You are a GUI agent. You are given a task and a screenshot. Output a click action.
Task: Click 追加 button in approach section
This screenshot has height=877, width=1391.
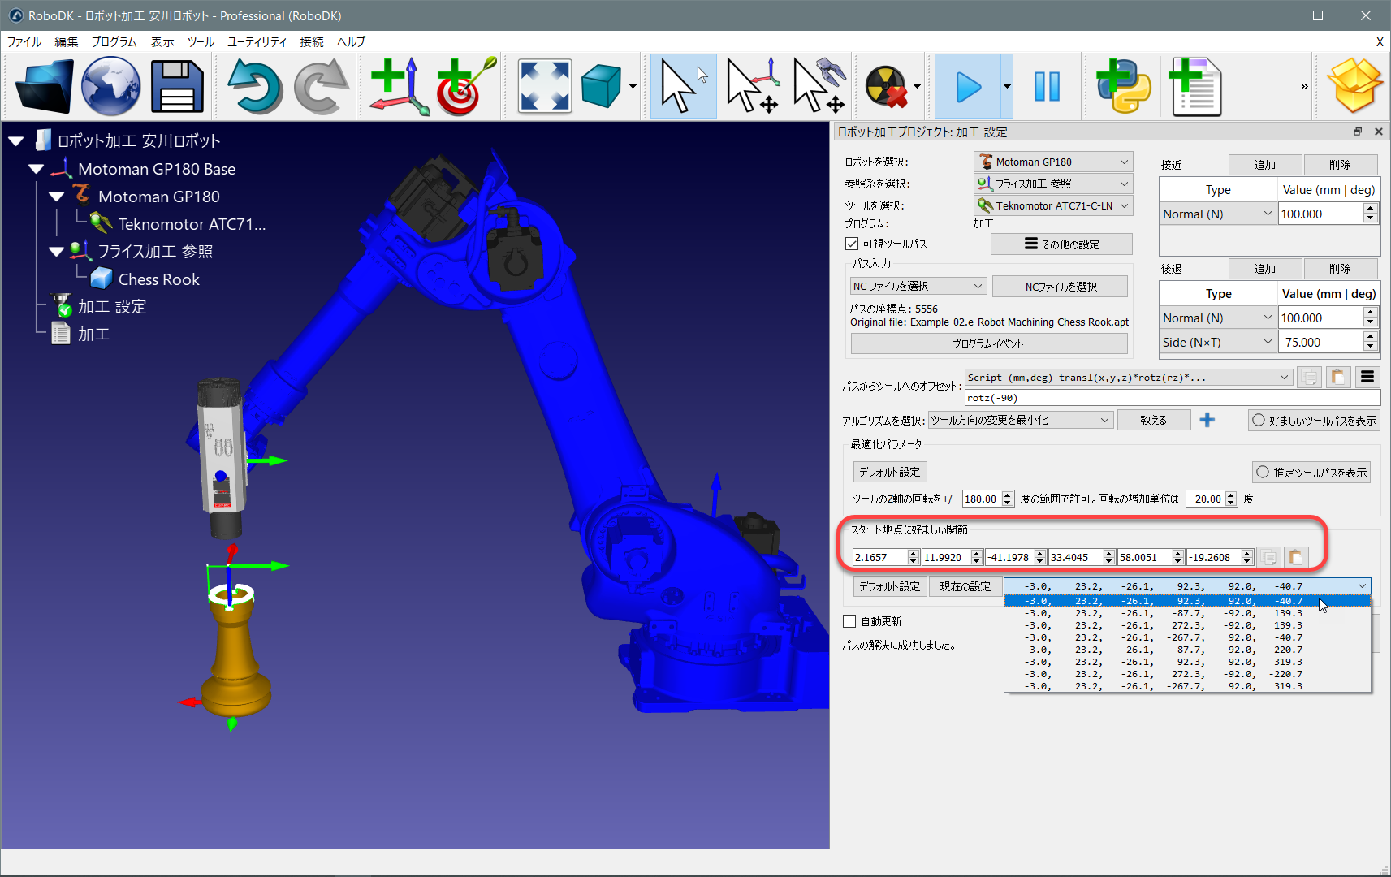(1264, 165)
